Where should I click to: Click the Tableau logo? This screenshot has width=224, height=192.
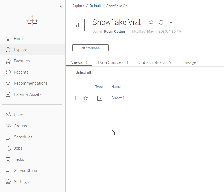click(x=32, y=21)
